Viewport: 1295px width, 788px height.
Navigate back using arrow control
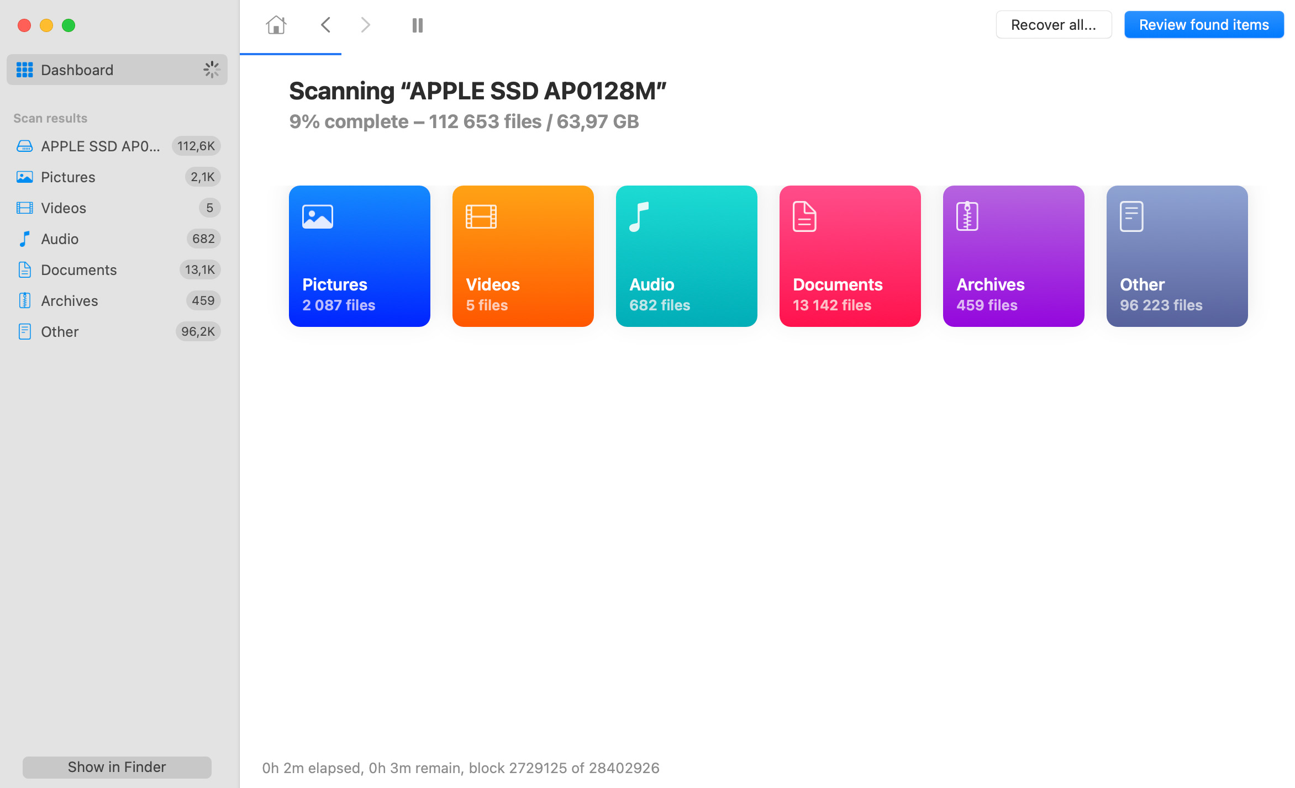tap(325, 24)
